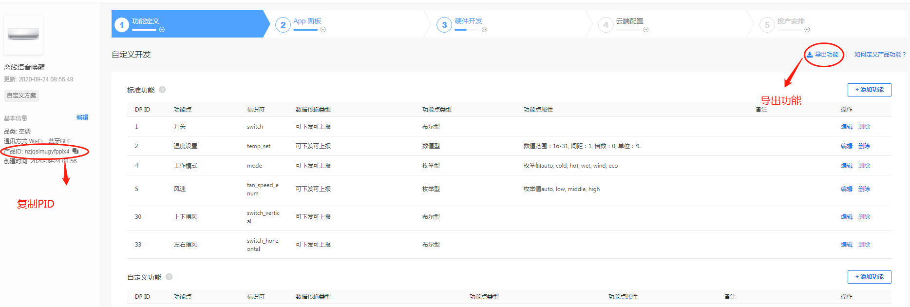Select switch_vertical identifier cell
Viewport: 910px width, 307px height.
point(263,217)
